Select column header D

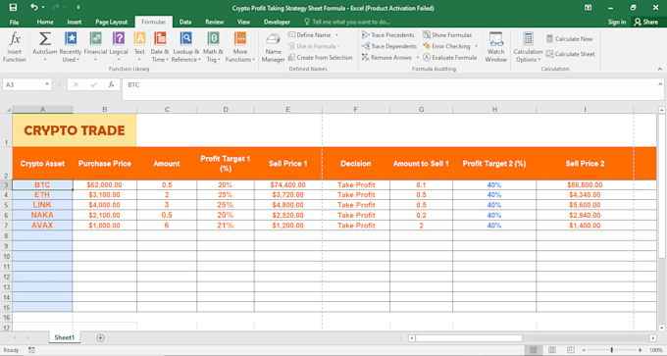tap(226, 110)
